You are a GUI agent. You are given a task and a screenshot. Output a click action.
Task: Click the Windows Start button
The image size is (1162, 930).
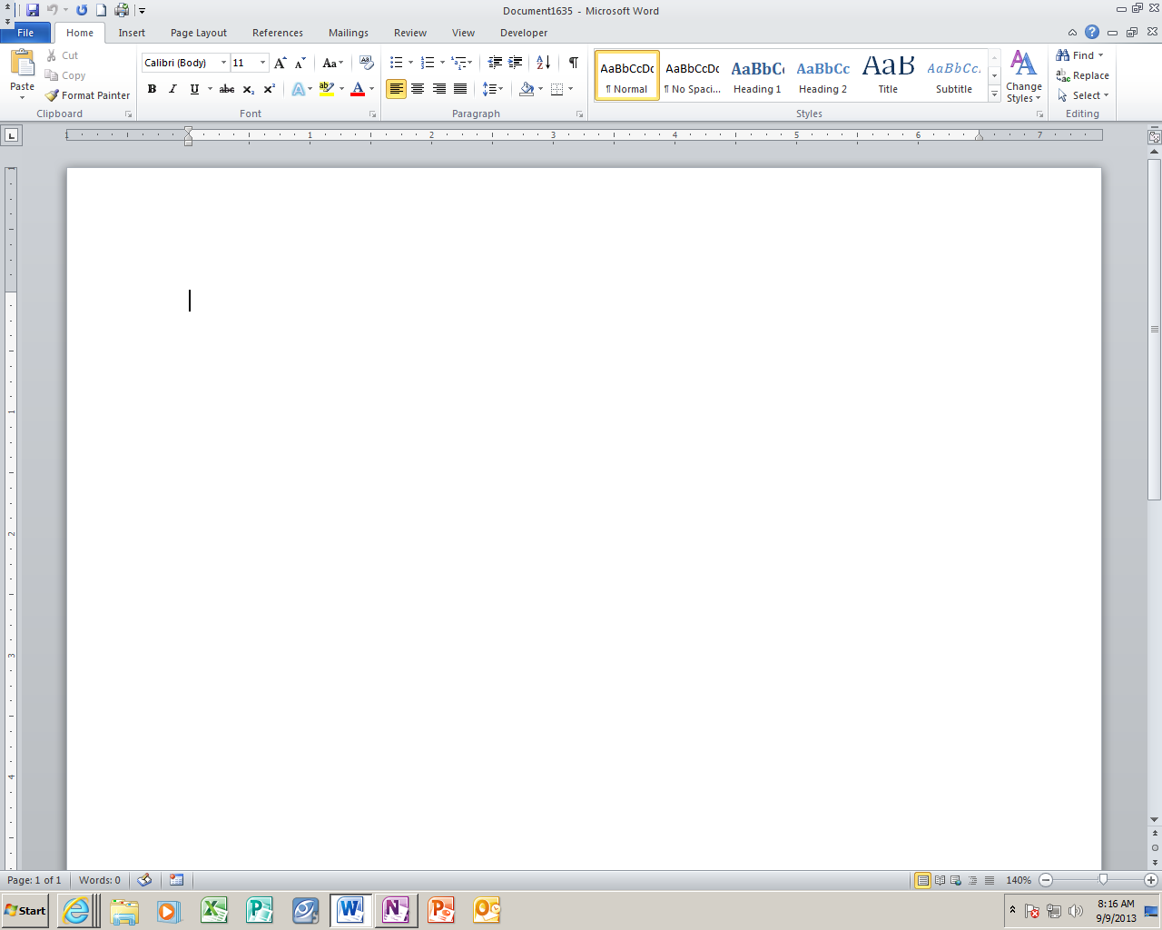(x=25, y=910)
